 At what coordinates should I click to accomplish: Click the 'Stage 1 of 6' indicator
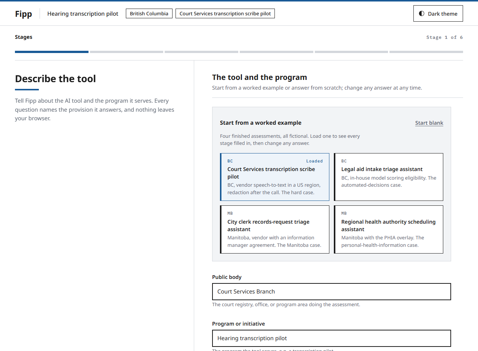coord(444,37)
